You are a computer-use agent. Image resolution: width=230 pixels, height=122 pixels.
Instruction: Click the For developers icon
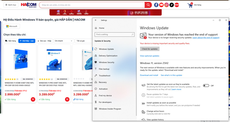point(96,102)
